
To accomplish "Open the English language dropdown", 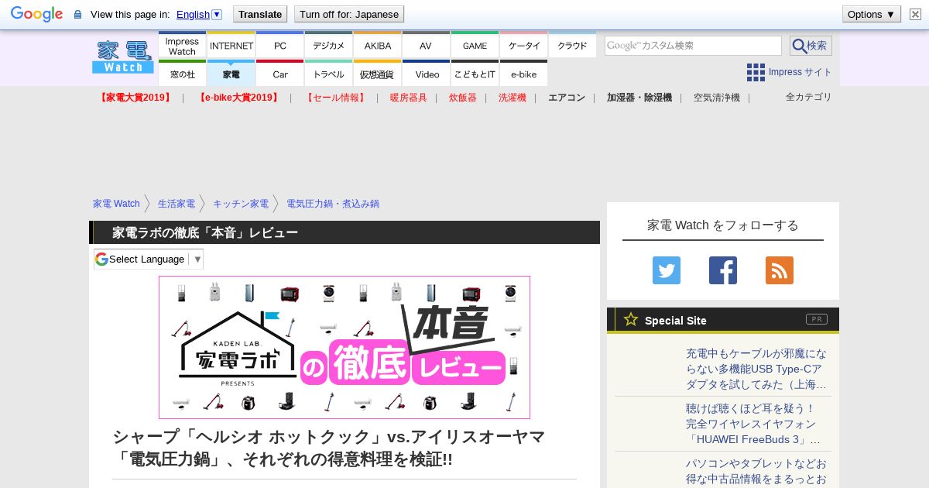I will (x=199, y=14).
